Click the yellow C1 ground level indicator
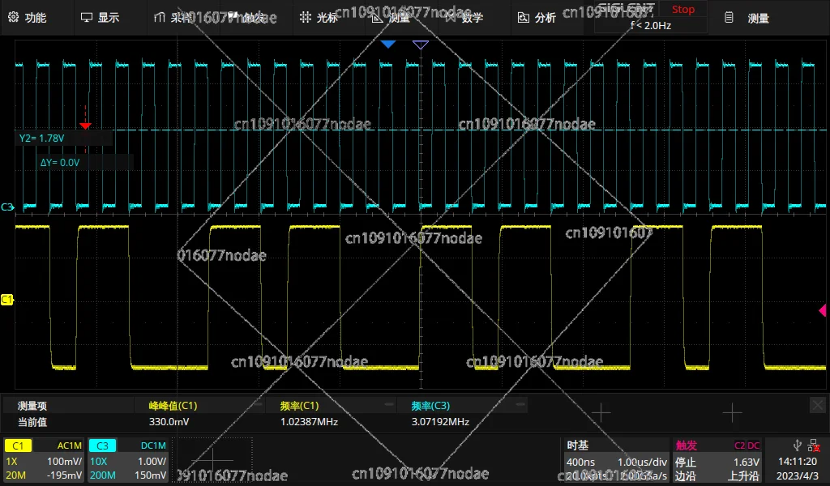Screen dimensions: 830x486 coord(6,300)
